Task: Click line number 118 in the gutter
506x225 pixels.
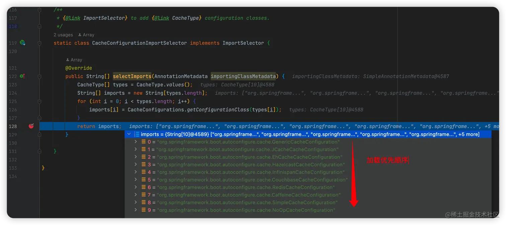Action: [13, 26]
